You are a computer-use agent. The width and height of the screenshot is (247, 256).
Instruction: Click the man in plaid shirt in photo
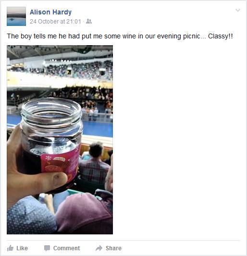pyautogui.click(x=94, y=166)
